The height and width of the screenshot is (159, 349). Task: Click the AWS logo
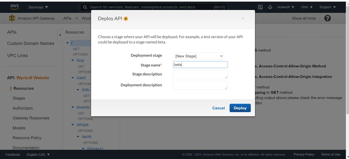click(14, 7)
